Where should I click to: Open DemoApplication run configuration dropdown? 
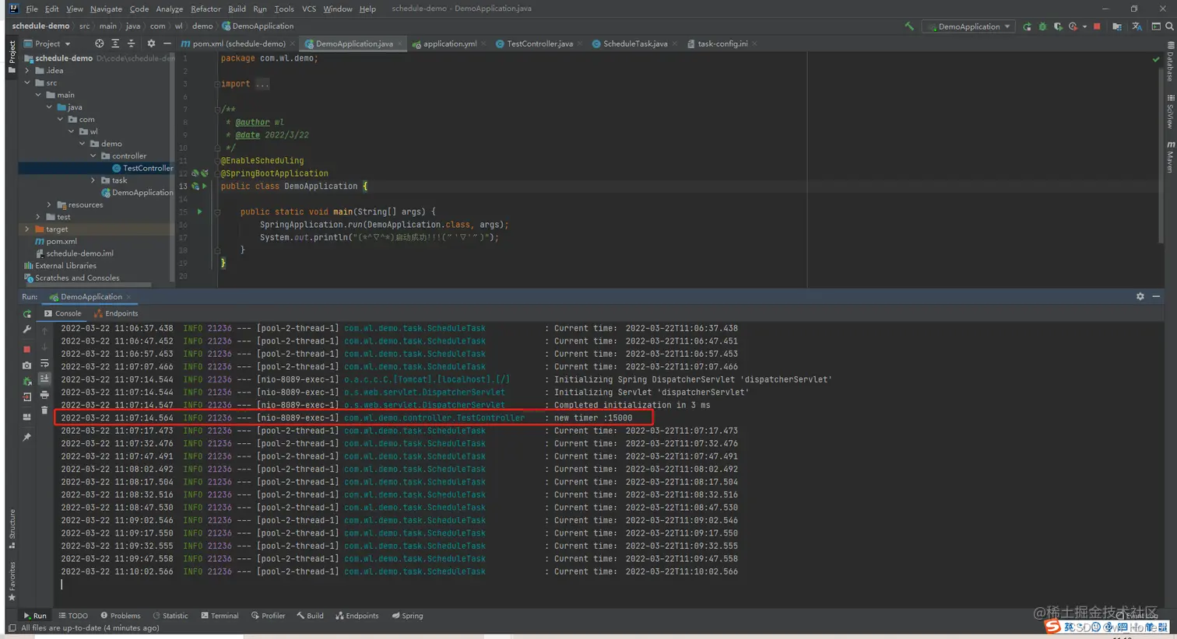[968, 26]
